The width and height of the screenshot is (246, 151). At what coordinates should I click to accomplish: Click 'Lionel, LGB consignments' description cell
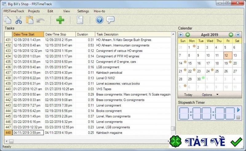pyautogui.click(x=133, y=127)
